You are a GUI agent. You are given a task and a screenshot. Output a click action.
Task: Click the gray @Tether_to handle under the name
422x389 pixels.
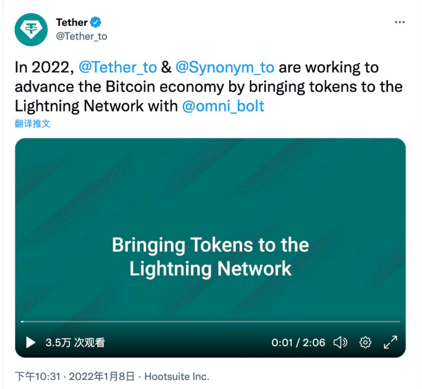81,36
